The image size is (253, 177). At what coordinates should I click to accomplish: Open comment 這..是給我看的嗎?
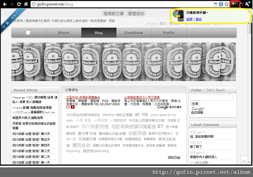coord(202,137)
